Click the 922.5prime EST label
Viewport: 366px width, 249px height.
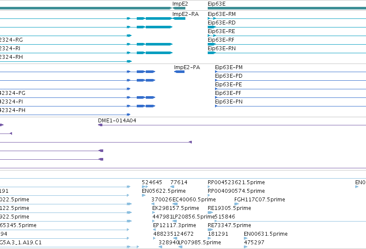pyautogui.click(x=15, y=217)
